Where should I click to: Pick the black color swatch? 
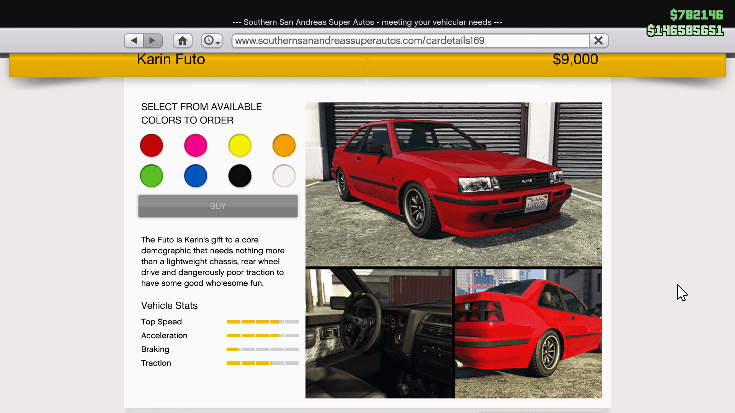tap(240, 176)
